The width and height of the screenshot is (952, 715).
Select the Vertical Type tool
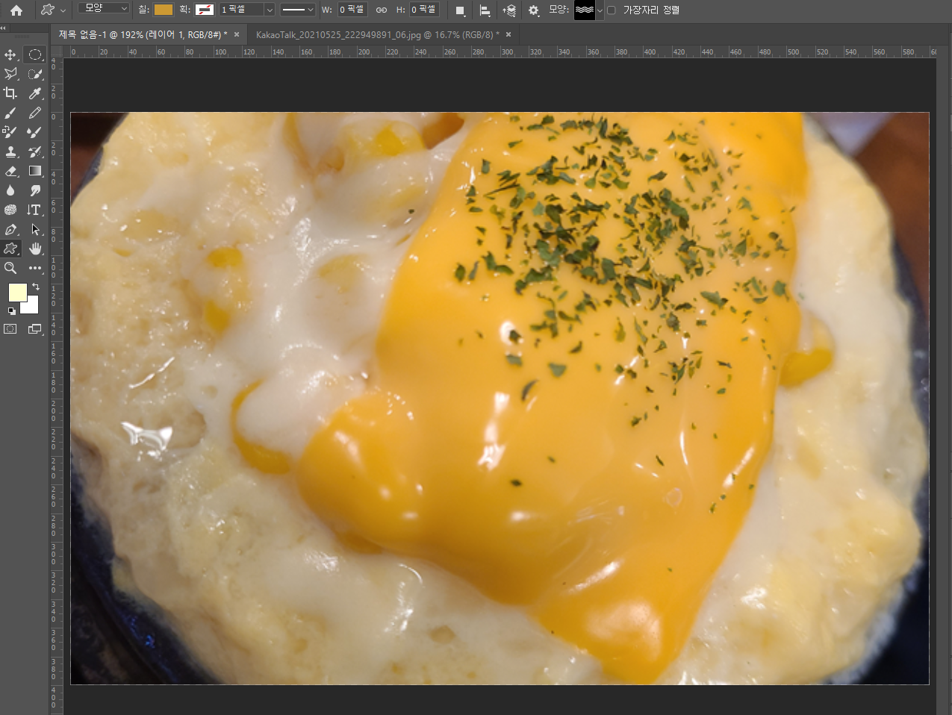[x=35, y=210]
